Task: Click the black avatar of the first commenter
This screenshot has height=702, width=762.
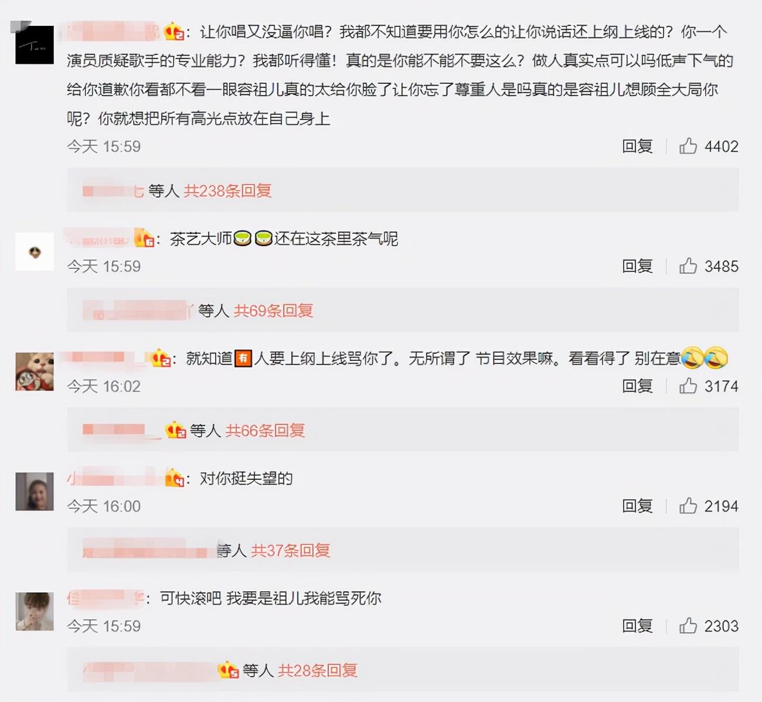Action: tap(35, 45)
